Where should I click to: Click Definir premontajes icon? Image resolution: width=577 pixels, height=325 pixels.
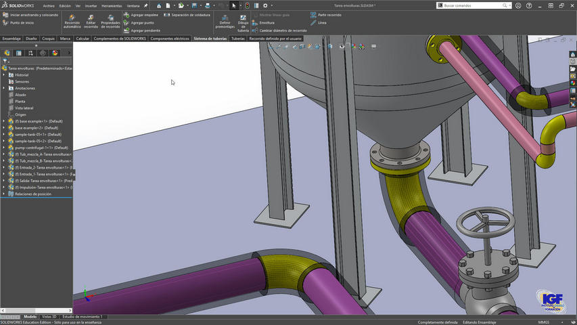tap(225, 18)
